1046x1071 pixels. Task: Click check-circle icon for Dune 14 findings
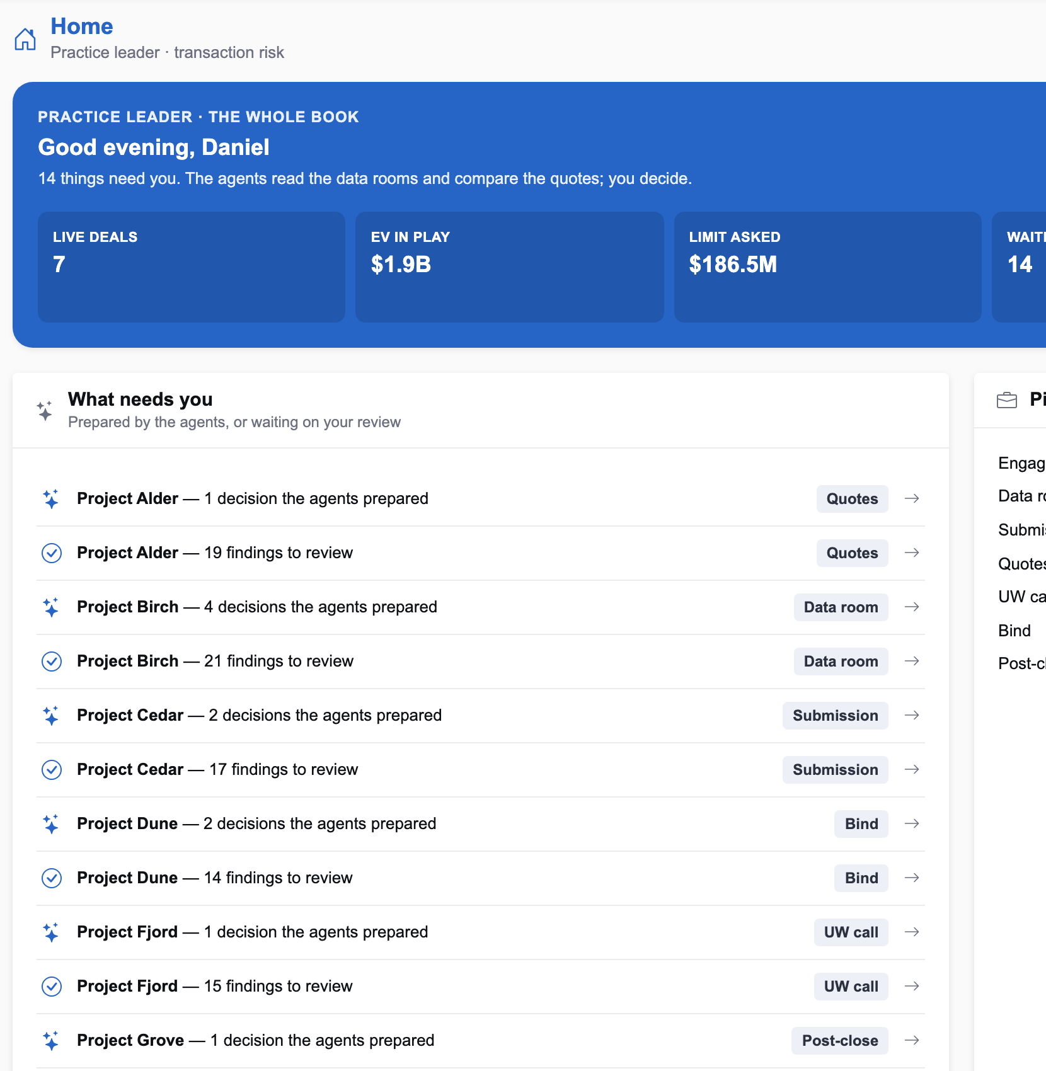click(x=51, y=878)
